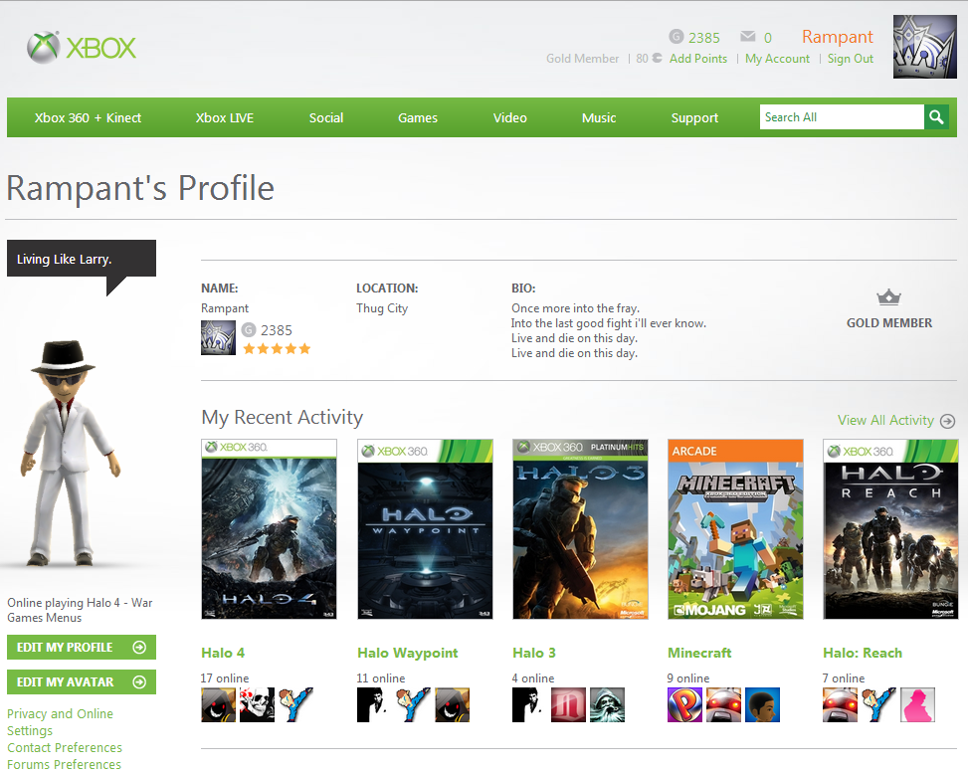The image size is (968, 772).
Task: Click the Edit My Profile arrow icon
Action: pyautogui.click(x=139, y=648)
